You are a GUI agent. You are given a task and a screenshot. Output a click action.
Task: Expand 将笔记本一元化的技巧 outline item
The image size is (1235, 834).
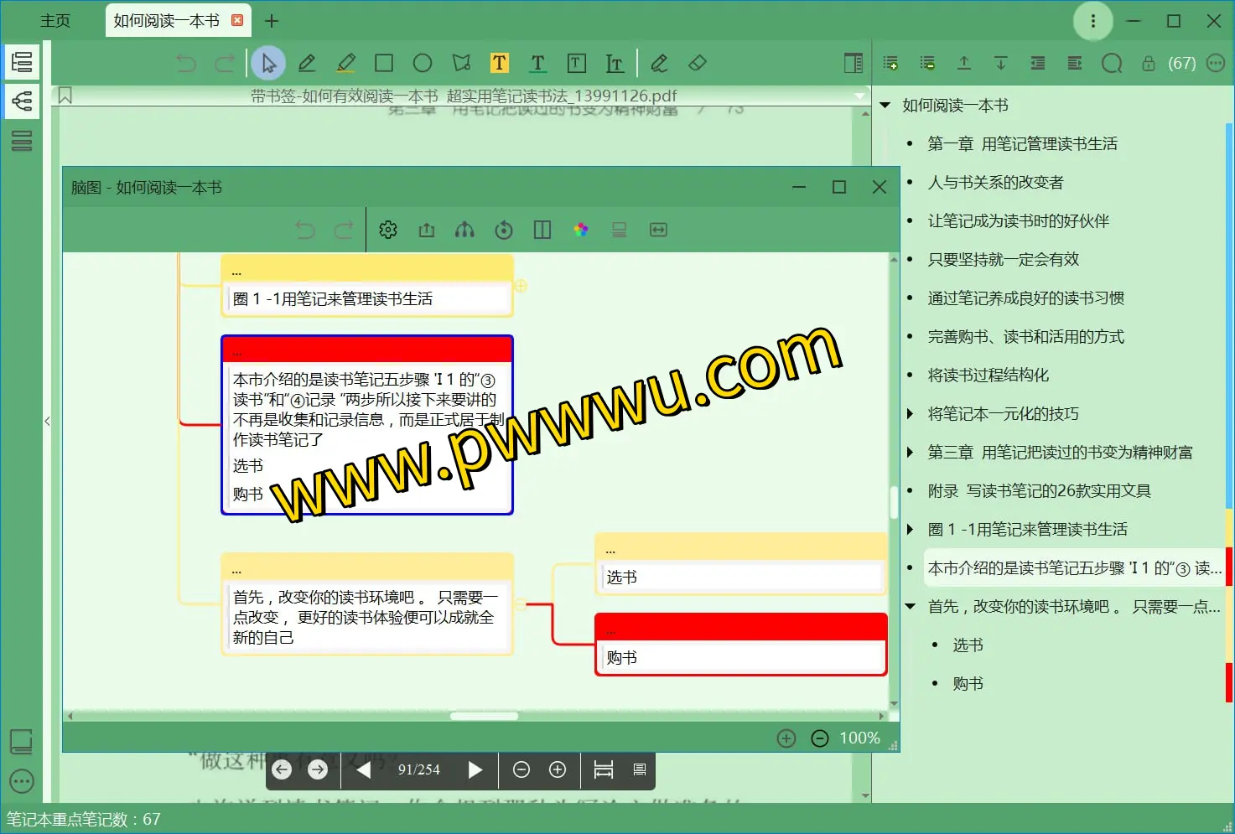pyautogui.click(x=911, y=413)
